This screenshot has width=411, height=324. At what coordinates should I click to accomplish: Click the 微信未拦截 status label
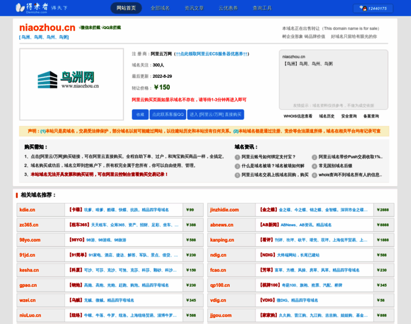coord(89,28)
